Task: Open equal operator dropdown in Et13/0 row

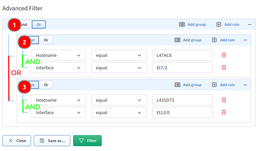Action: tap(119, 112)
